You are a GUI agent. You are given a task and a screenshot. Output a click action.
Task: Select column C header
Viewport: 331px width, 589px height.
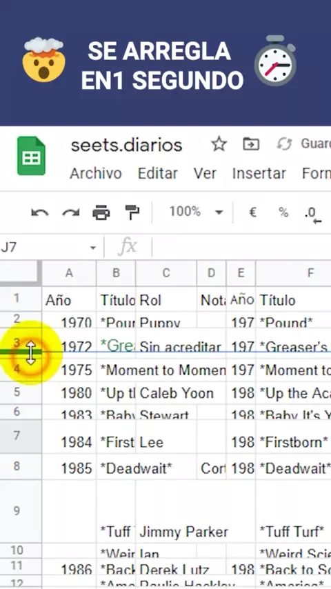(x=165, y=273)
